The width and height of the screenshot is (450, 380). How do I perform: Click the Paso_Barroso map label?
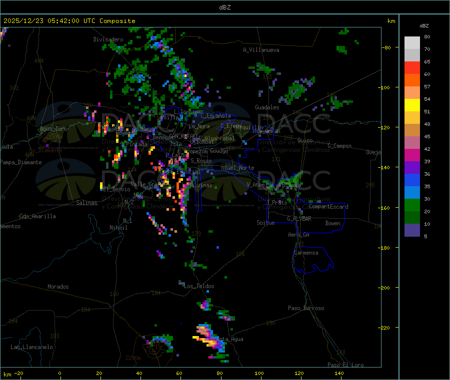[306, 308]
